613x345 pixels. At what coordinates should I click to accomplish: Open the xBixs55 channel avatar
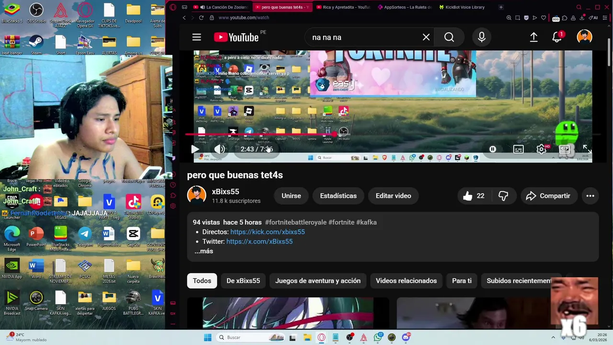click(196, 195)
